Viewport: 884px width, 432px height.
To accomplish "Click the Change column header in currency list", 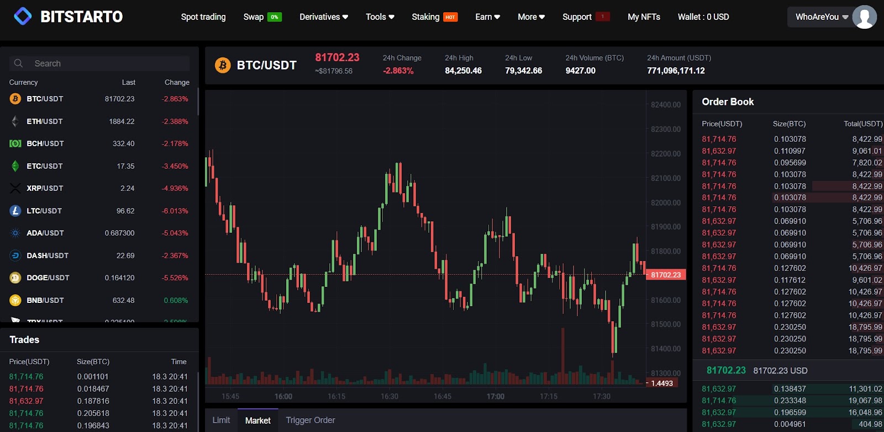I will pyautogui.click(x=177, y=82).
